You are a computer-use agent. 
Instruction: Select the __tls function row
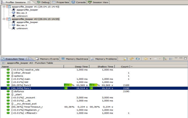pos(94,101)
